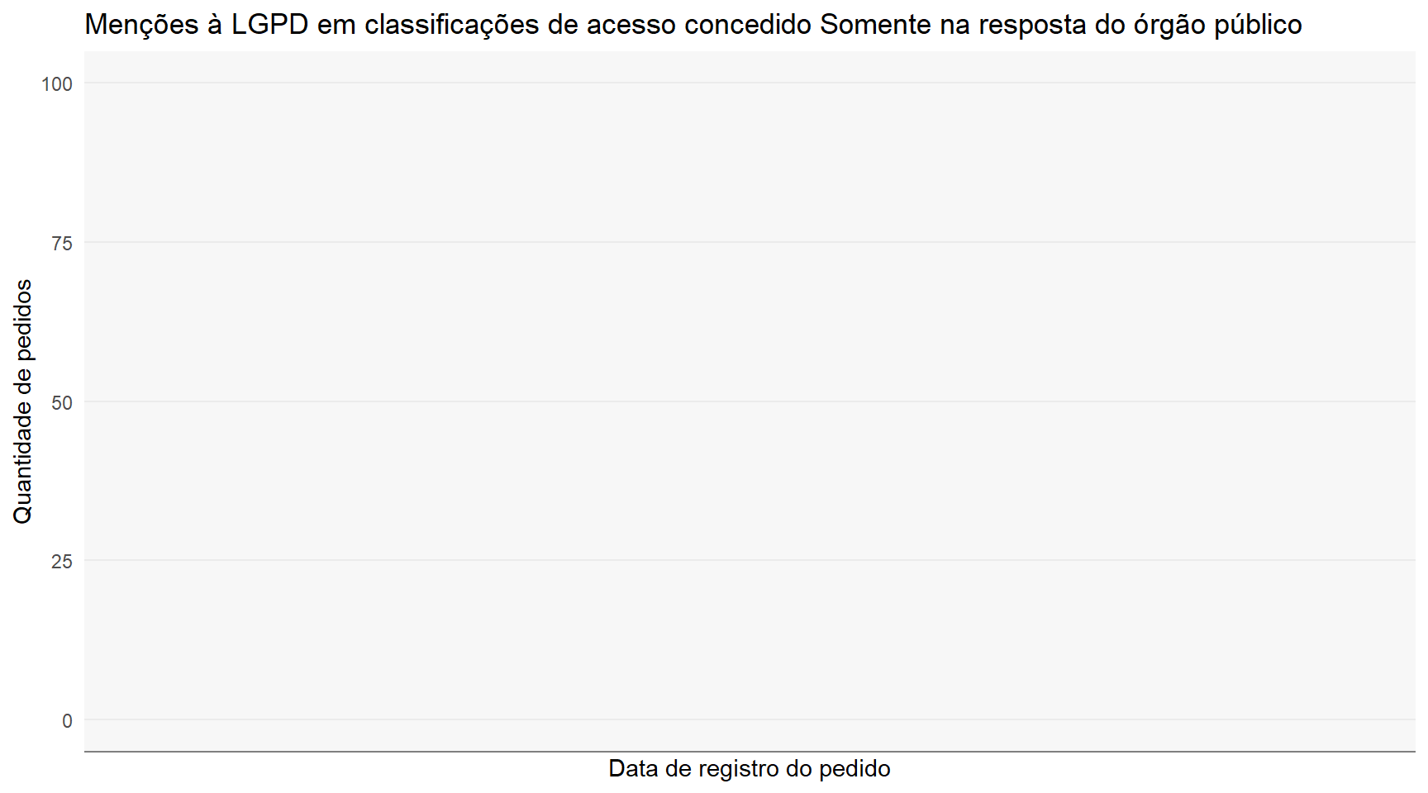
Task: Click the 'Data de registro do pedido' label
Action: pyautogui.click(x=750, y=768)
